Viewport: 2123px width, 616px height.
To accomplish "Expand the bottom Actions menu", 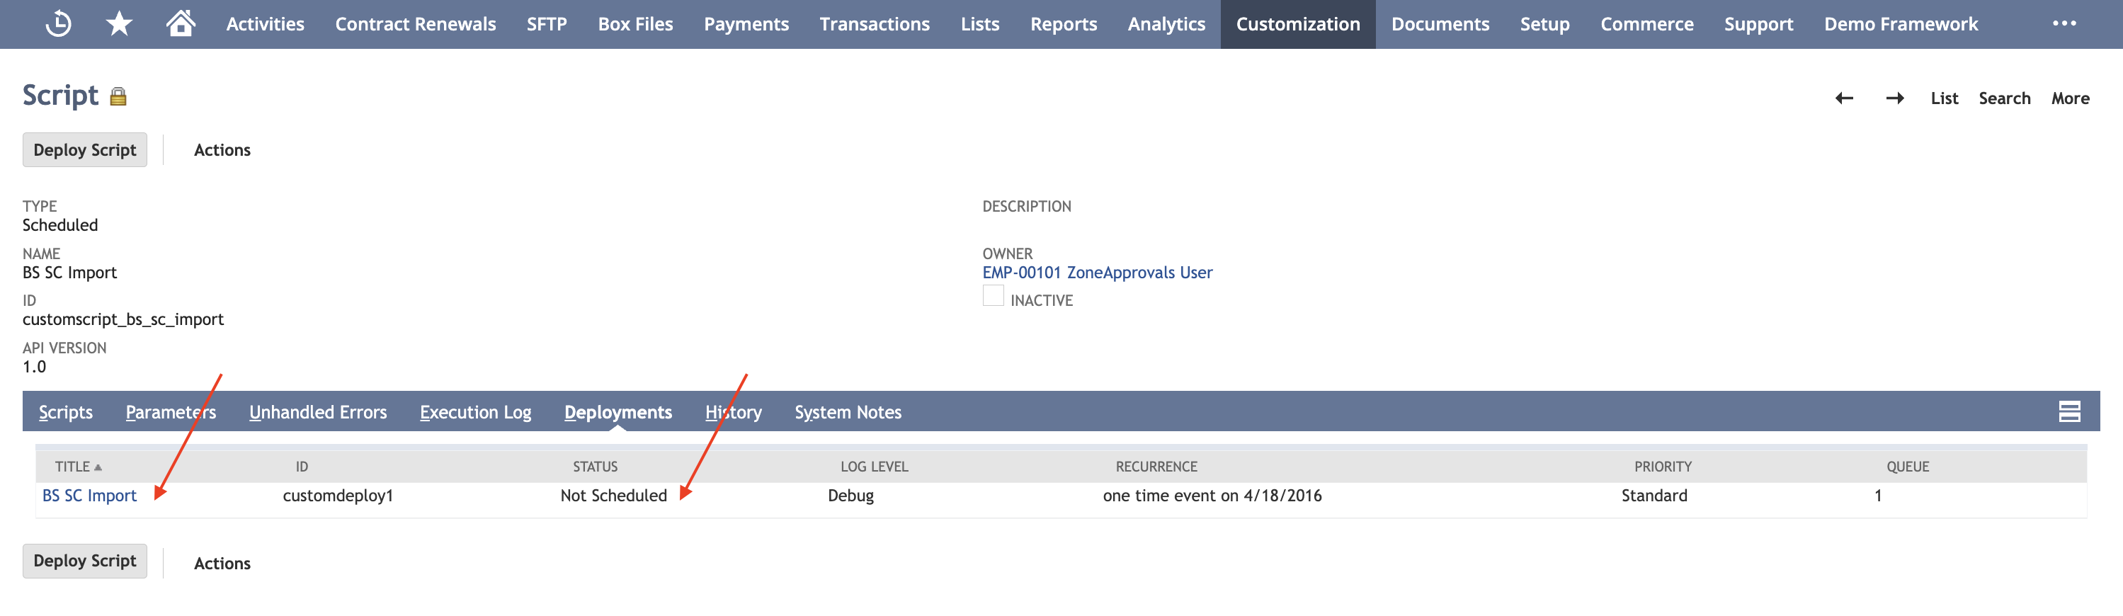I will pos(222,564).
